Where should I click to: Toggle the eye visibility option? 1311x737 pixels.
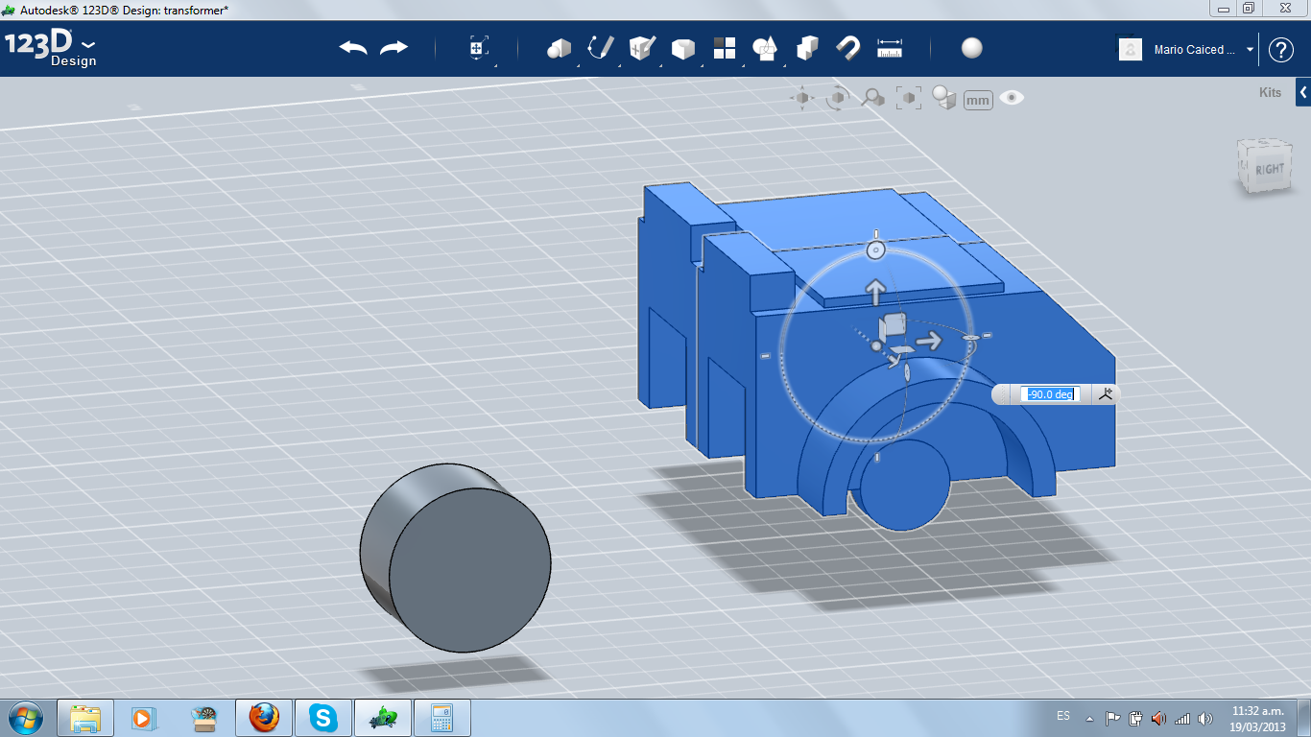(x=1012, y=98)
